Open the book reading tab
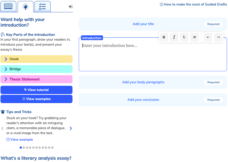 click(8, 7)
